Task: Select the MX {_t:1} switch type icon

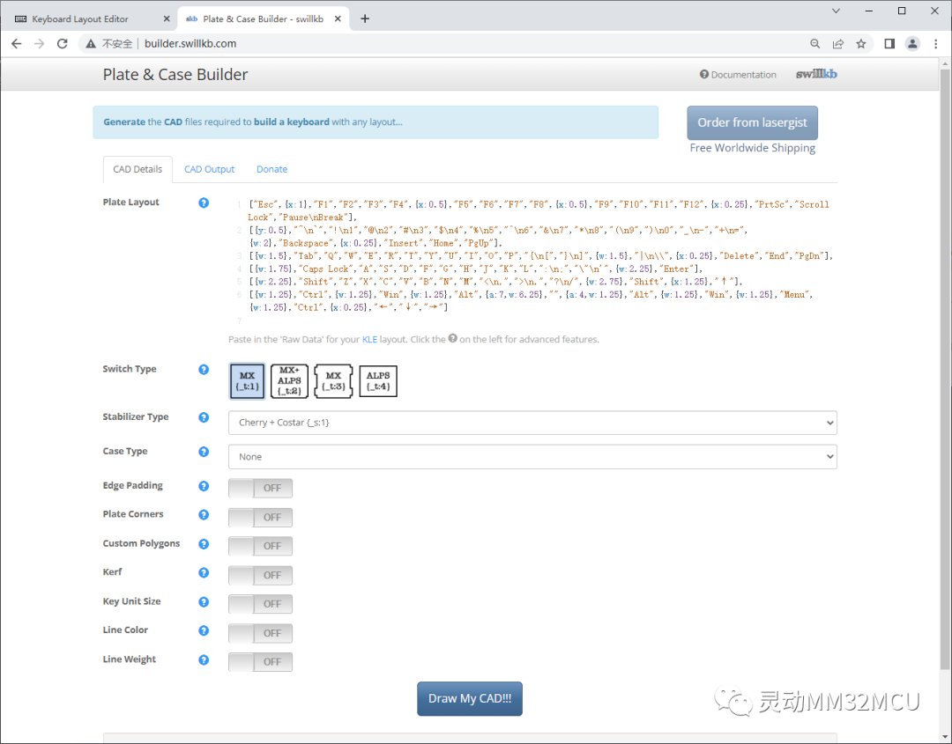Action: click(247, 380)
